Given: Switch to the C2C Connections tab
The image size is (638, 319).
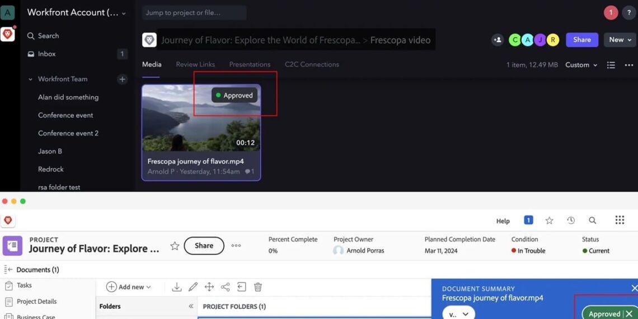Looking at the screenshot, I should (312, 64).
